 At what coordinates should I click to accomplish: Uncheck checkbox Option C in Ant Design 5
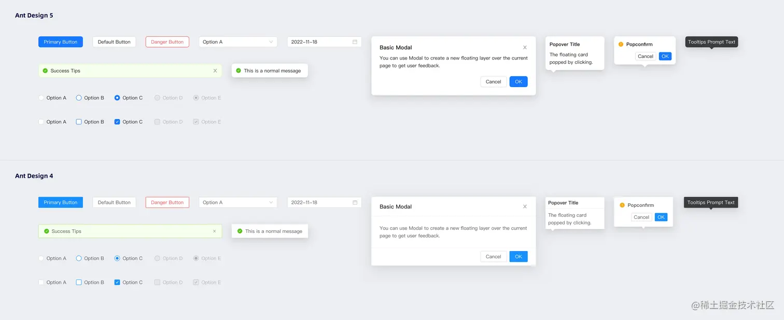tap(117, 122)
